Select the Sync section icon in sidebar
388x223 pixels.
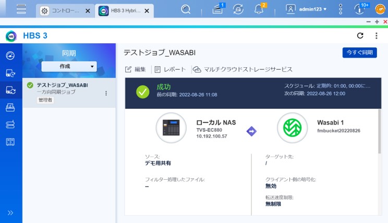click(x=10, y=90)
